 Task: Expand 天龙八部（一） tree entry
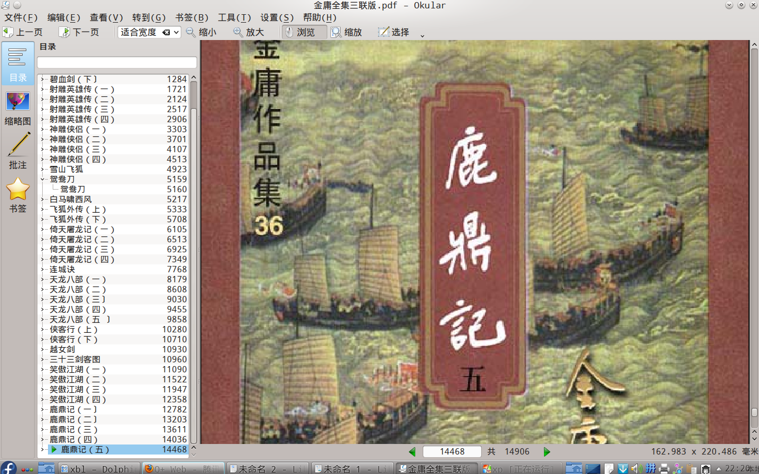43,279
